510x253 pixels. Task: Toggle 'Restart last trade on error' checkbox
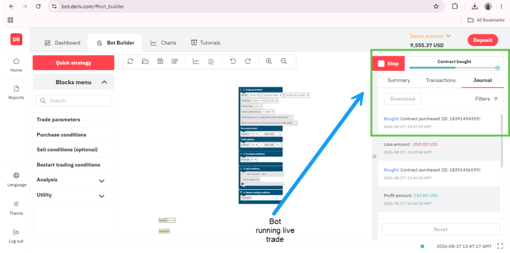[x=296, y=123]
